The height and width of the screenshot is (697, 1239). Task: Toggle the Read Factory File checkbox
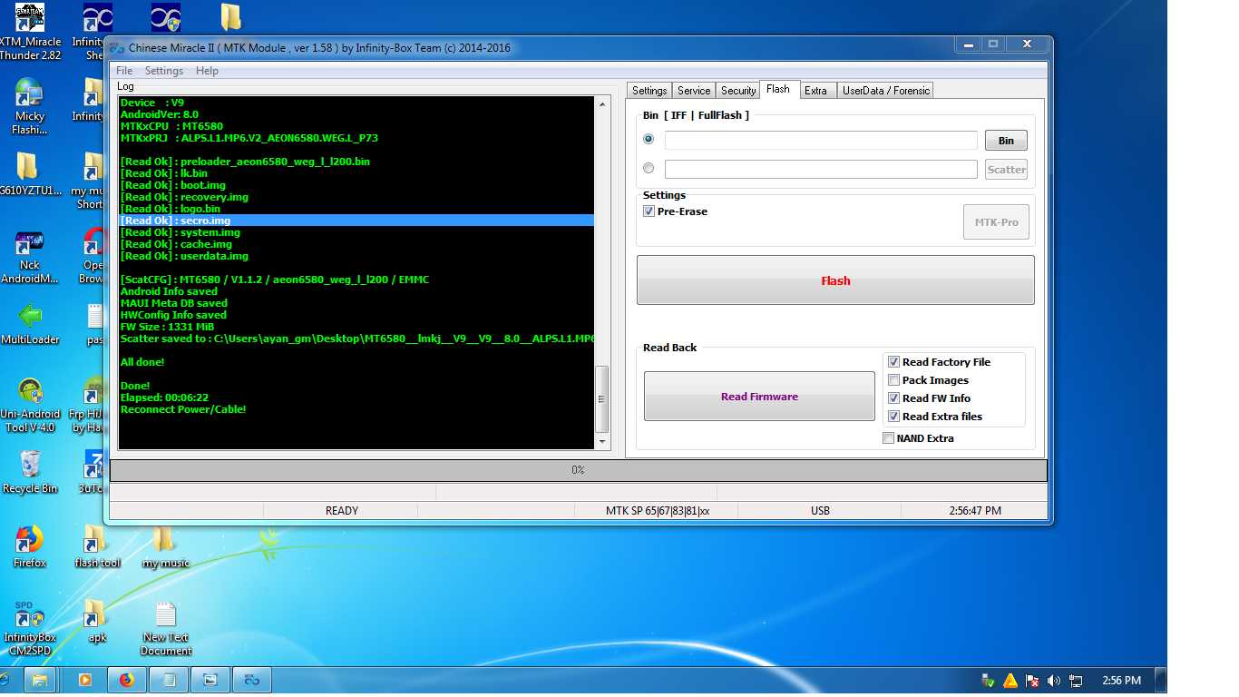(x=893, y=362)
